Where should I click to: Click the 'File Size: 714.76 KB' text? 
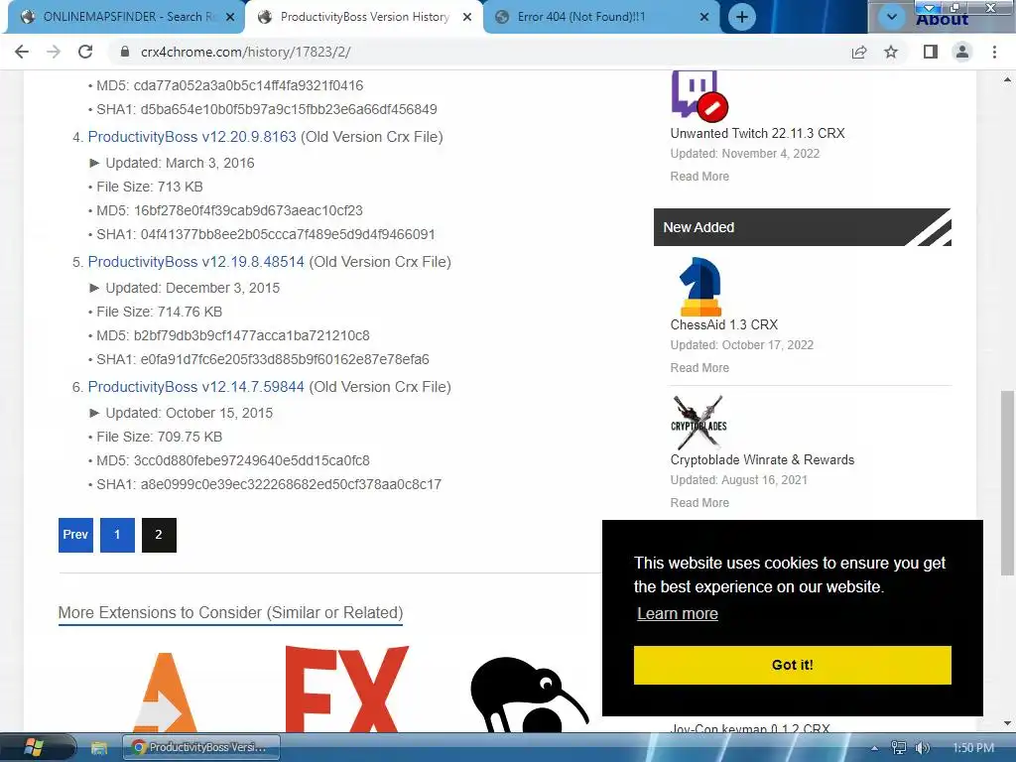point(160,312)
